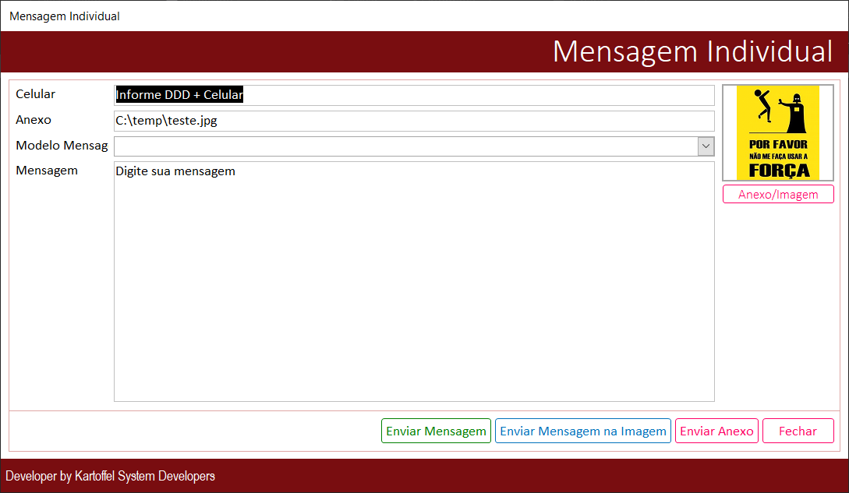The width and height of the screenshot is (849, 493).
Task: Click the Celular field label
Action: coord(36,94)
